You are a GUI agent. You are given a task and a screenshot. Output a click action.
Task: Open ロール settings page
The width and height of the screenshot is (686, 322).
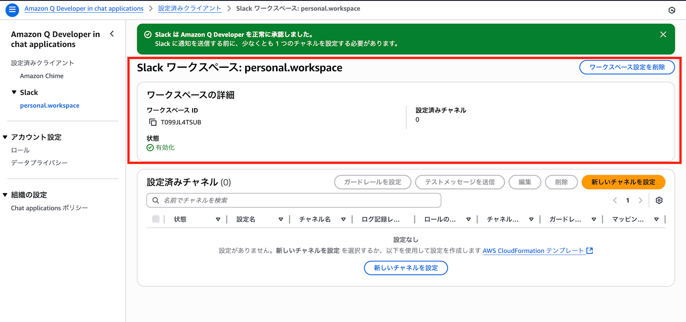(x=20, y=150)
